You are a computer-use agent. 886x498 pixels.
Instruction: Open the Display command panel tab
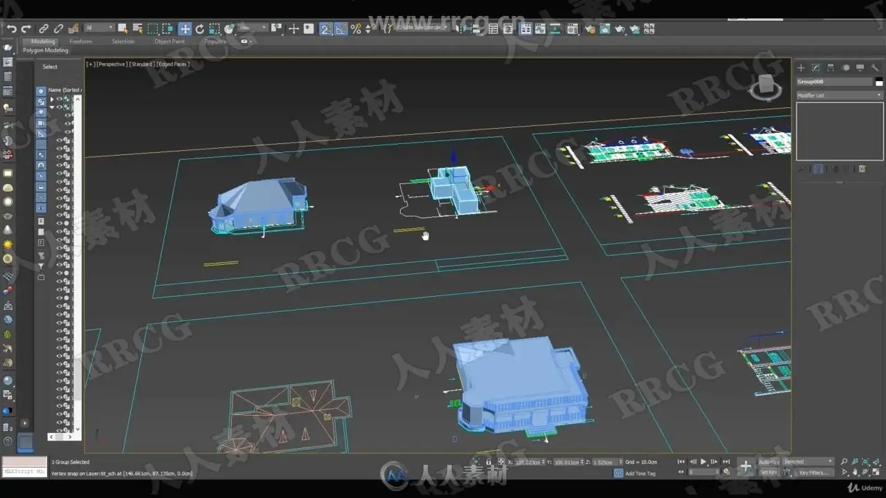(x=860, y=68)
